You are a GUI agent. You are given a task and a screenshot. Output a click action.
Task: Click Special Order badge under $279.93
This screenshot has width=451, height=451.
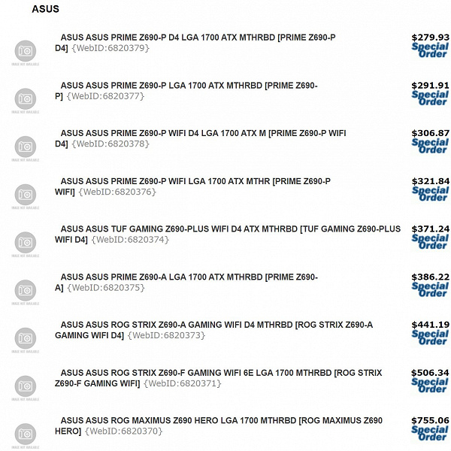(430, 50)
